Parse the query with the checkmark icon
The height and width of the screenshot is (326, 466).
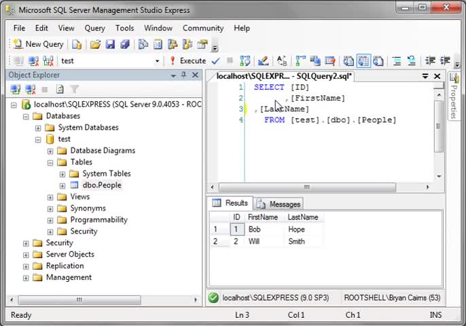216,61
